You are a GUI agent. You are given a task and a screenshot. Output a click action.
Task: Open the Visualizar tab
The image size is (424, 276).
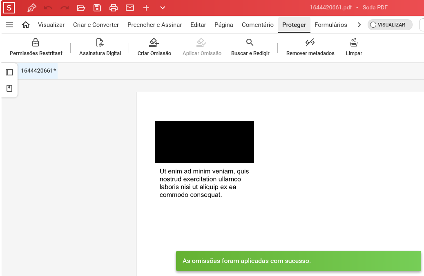pos(51,25)
